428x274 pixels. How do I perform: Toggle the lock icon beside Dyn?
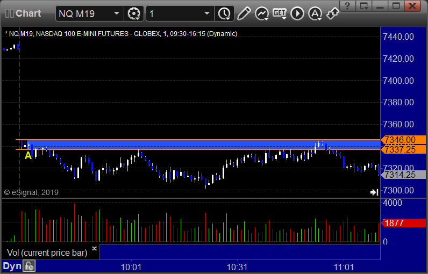click(x=29, y=266)
